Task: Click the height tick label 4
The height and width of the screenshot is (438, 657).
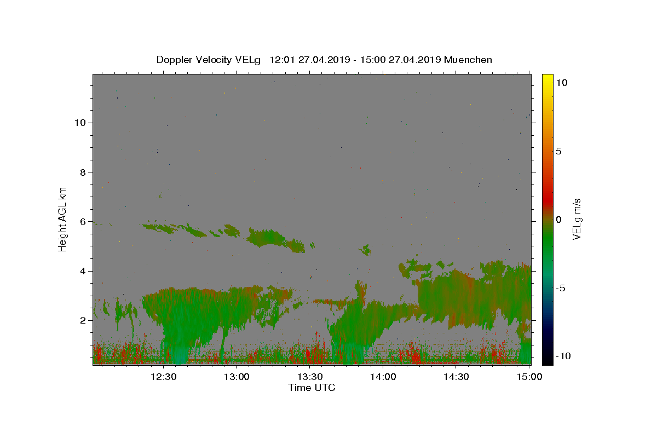Action: point(83,271)
